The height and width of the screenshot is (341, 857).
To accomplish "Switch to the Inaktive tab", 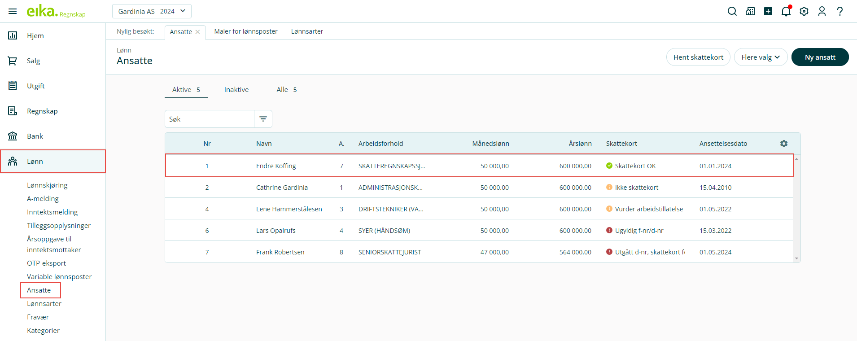I will tap(236, 90).
